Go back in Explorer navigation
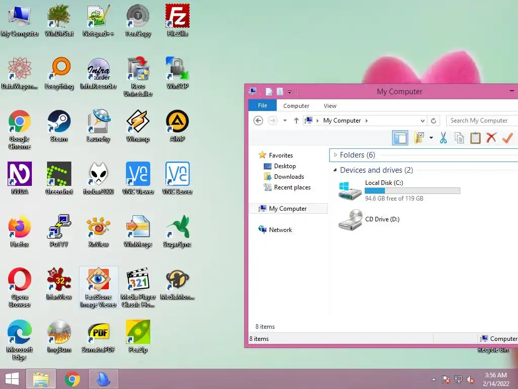 (258, 121)
